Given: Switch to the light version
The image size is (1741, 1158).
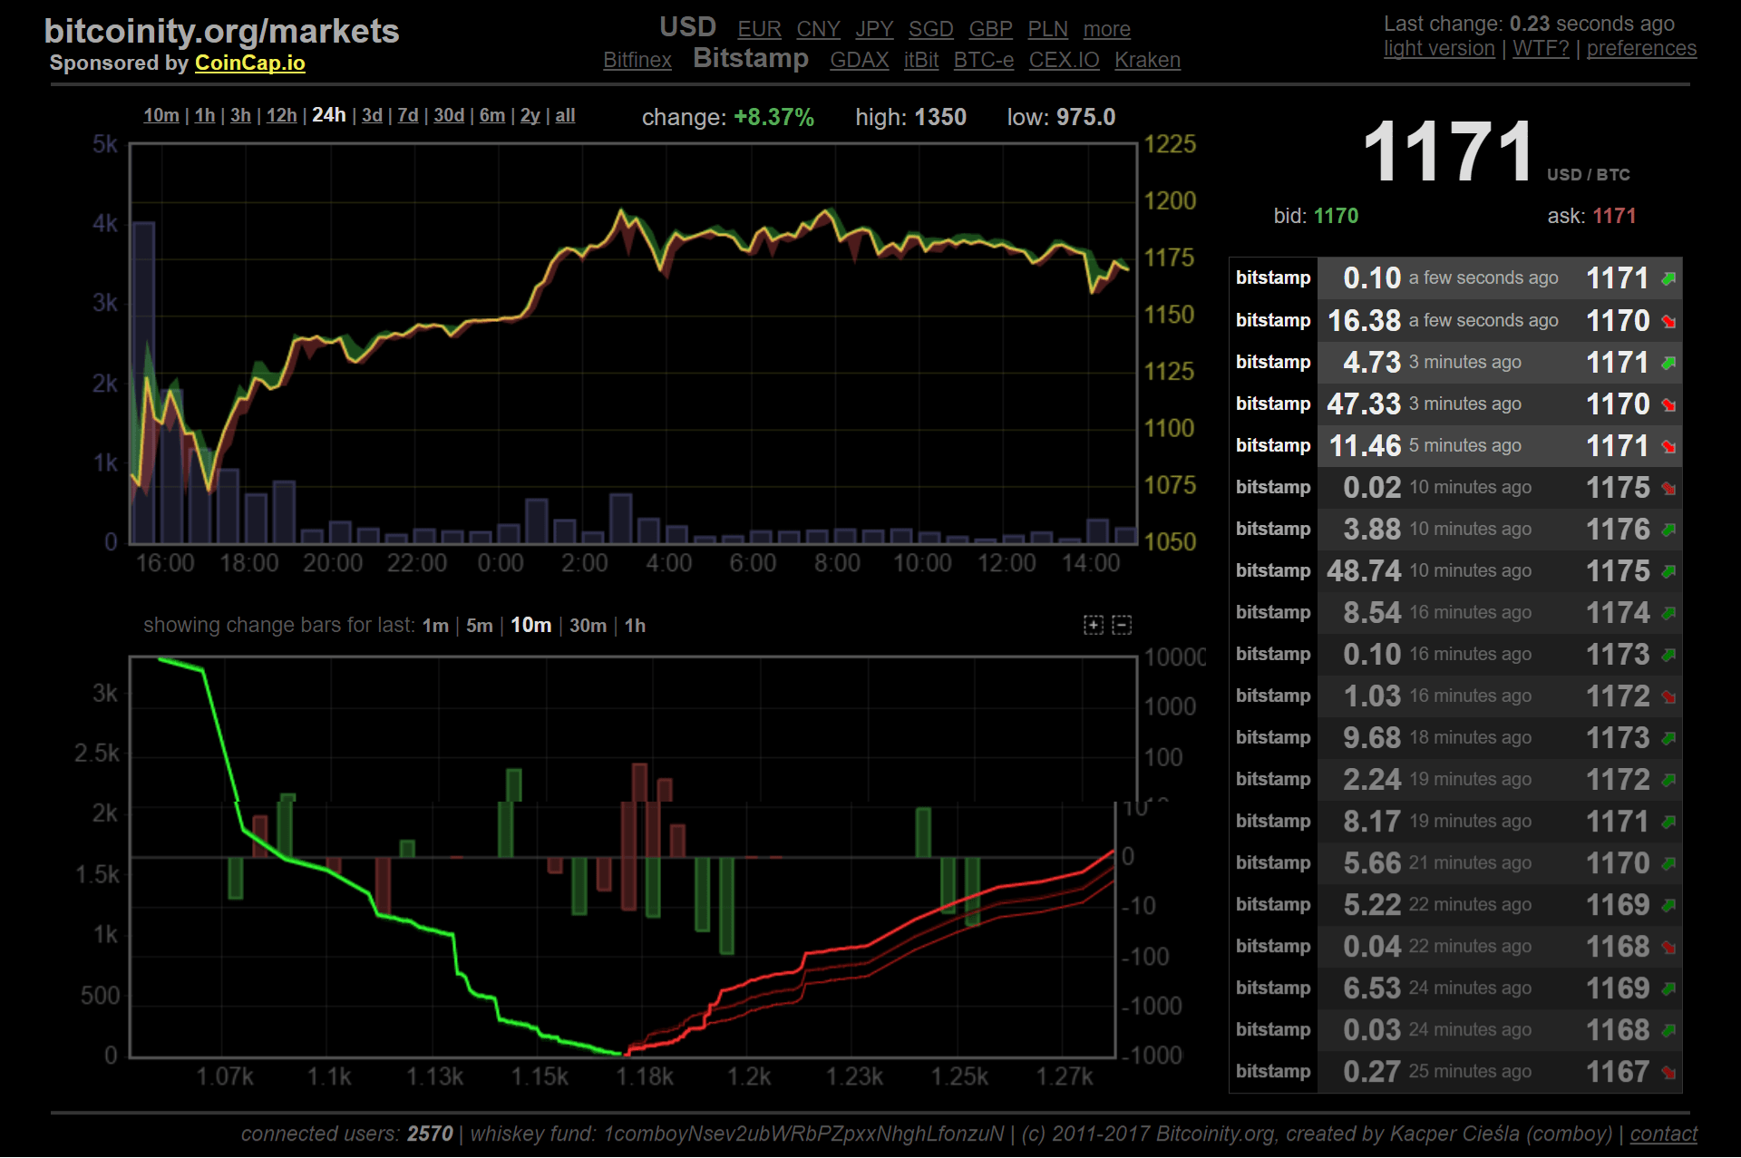Looking at the screenshot, I should (x=1438, y=48).
